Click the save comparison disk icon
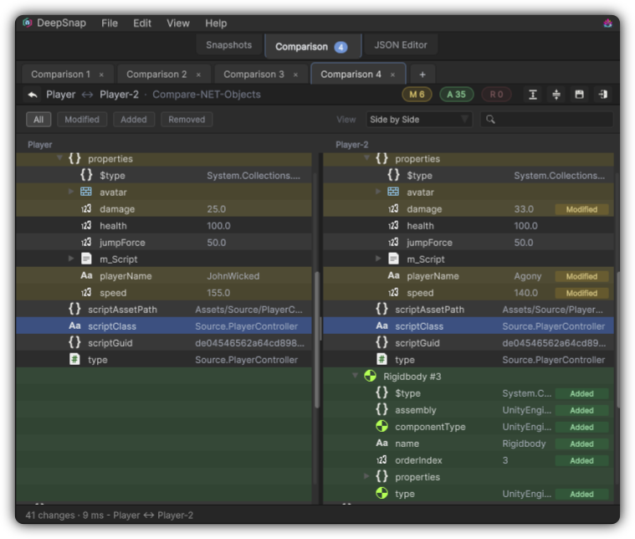635x539 pixels. pos(579,95)
